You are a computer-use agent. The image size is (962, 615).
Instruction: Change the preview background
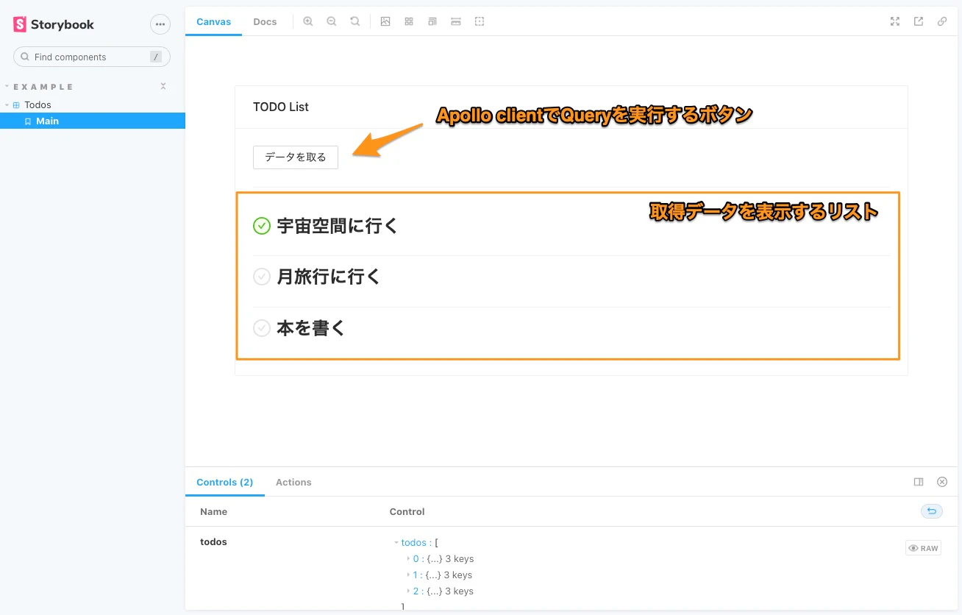385,21
